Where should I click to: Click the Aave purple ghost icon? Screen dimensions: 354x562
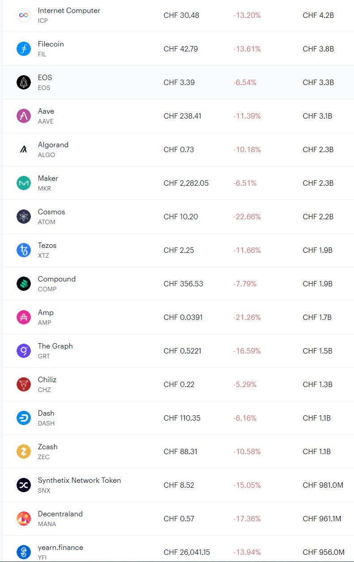pyautogui.click(x=24, y=116)
